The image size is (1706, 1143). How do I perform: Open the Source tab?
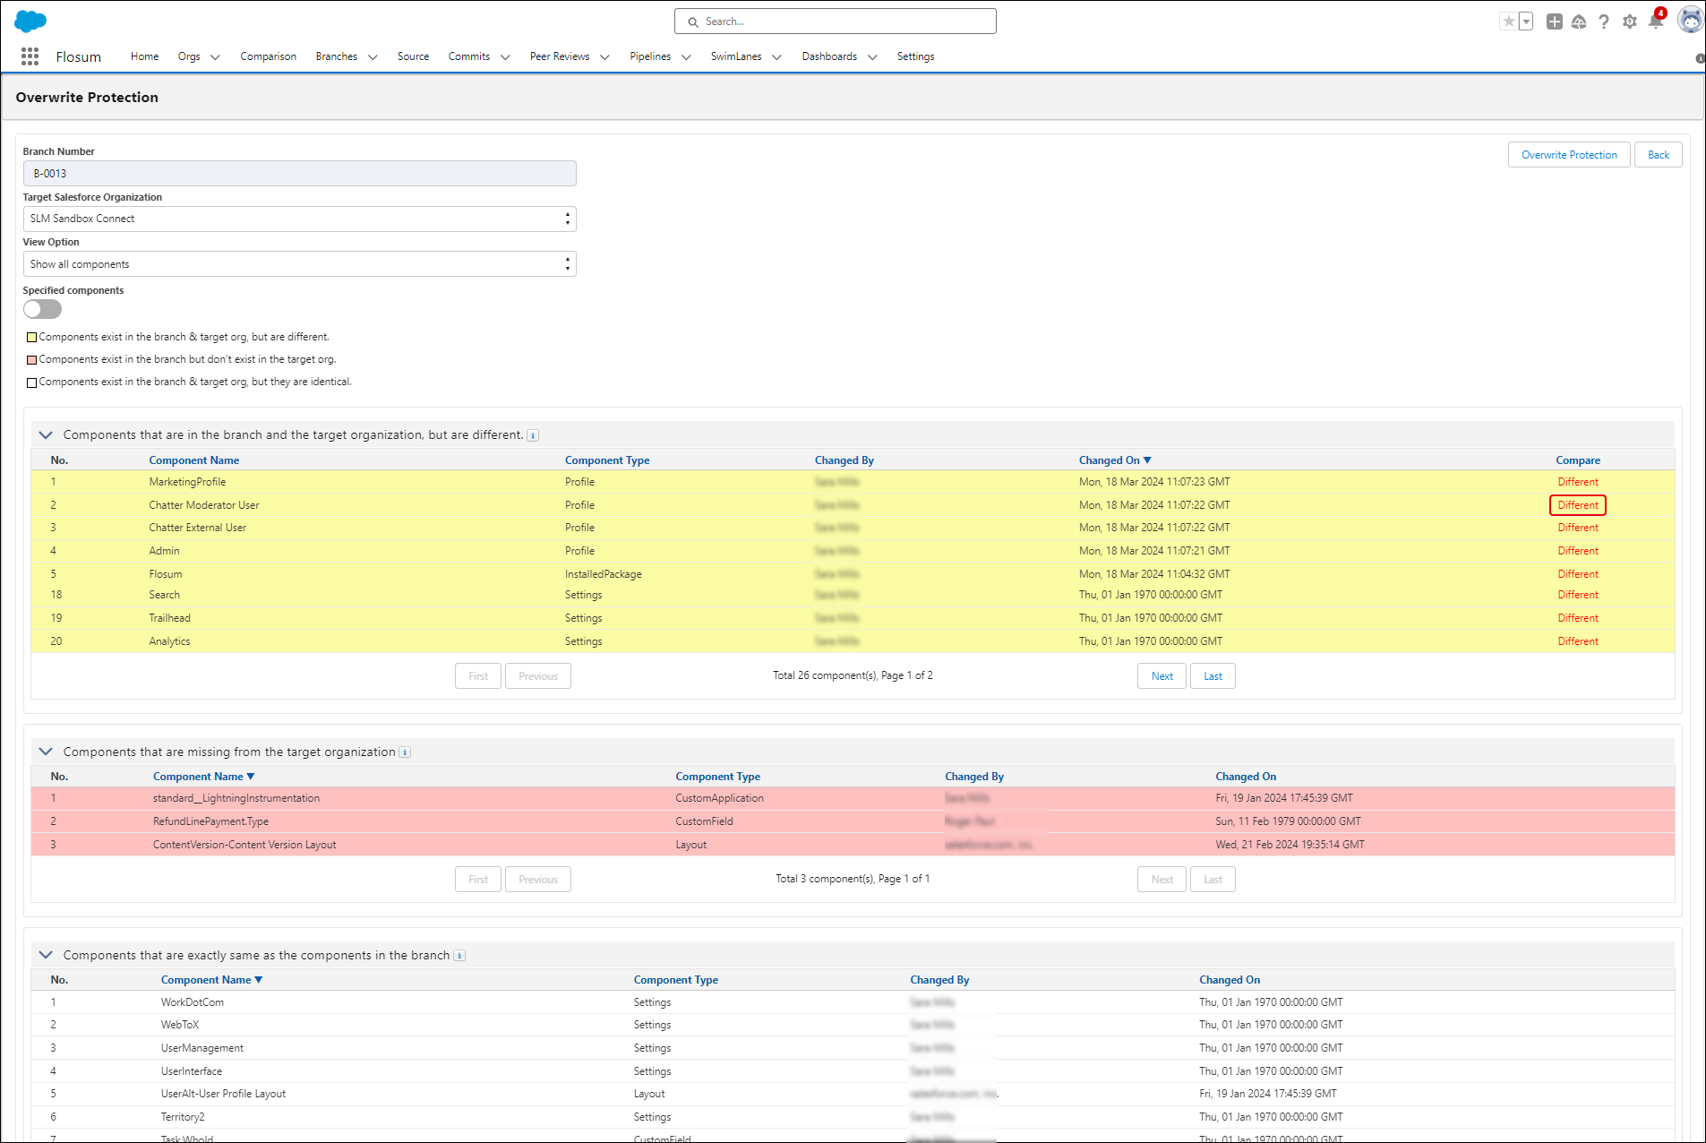(x=413, y=56)
